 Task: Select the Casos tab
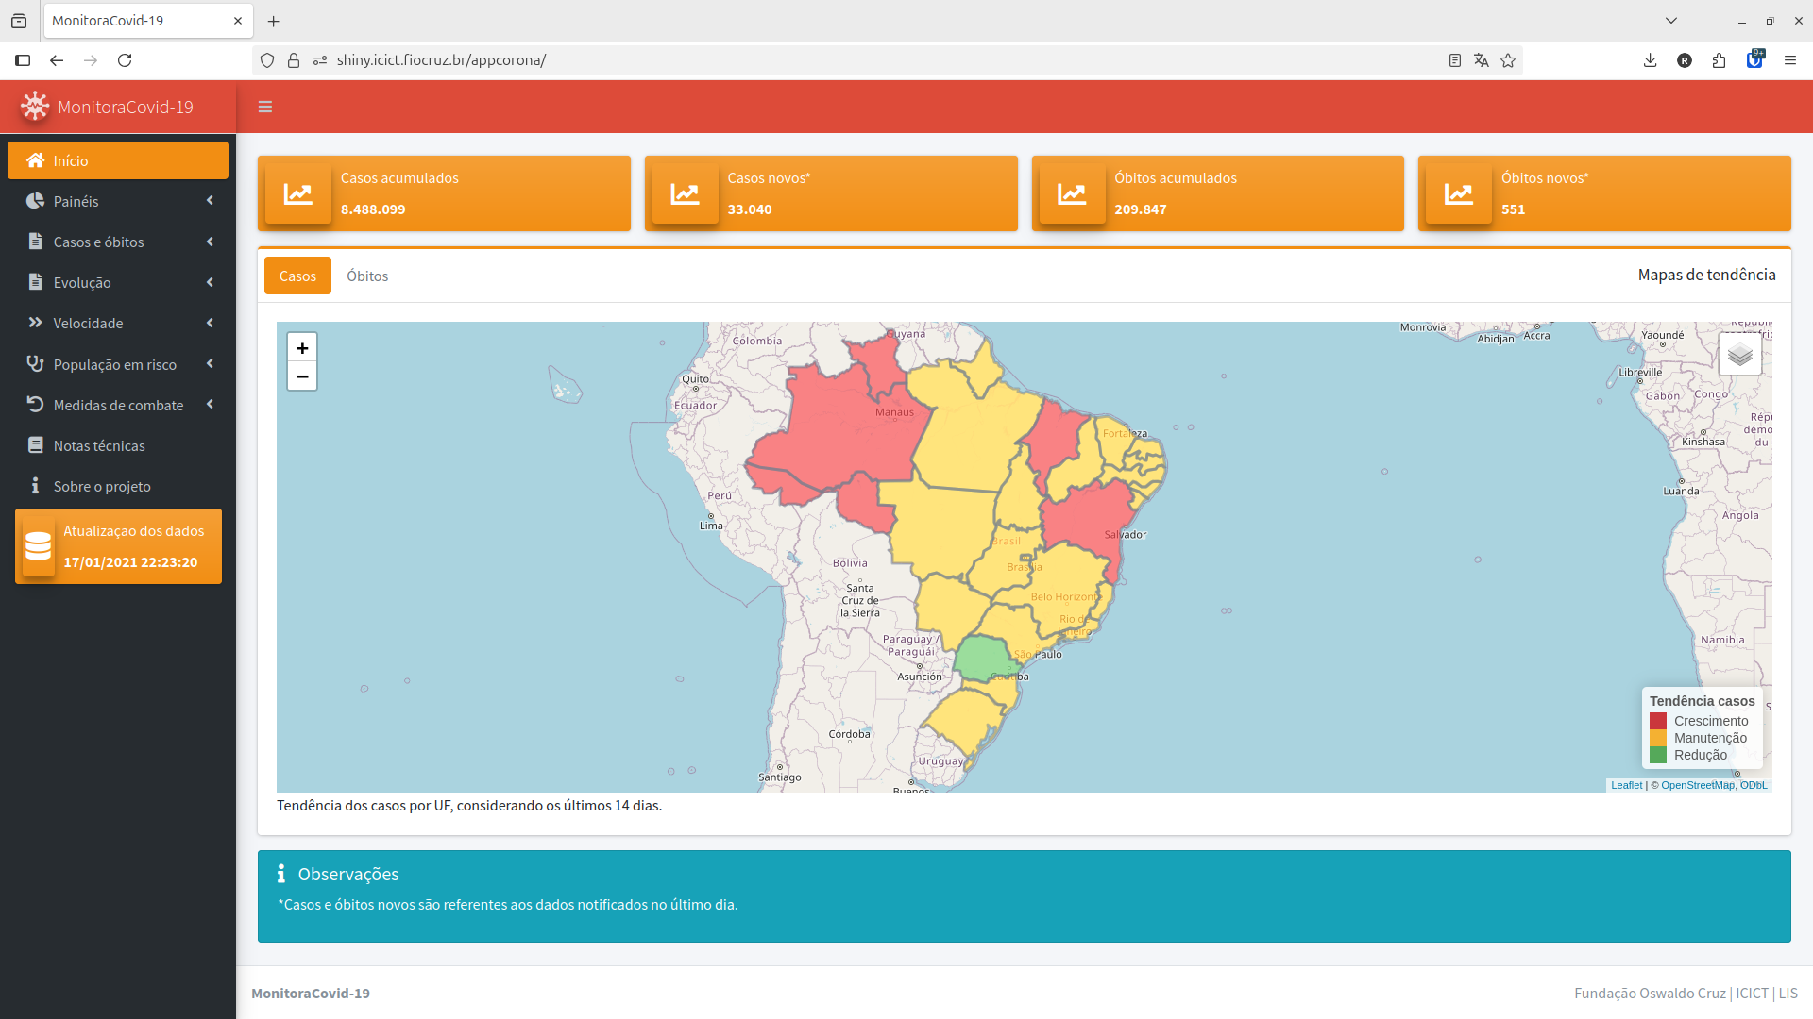pyautogui.click(x=297, y=276)
